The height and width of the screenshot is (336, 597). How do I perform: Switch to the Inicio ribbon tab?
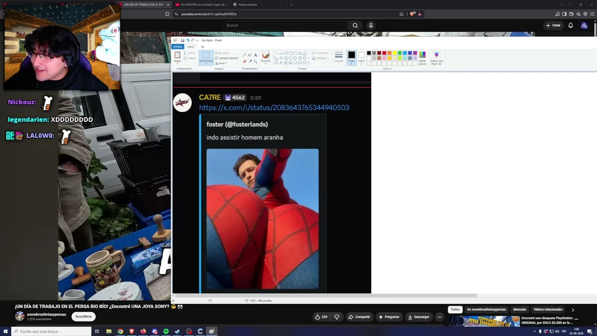190,47
